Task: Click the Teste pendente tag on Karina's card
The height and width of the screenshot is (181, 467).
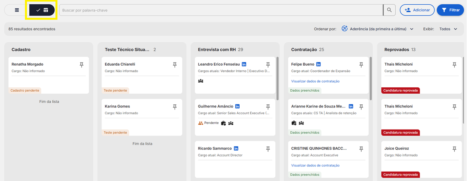Action: tap(115, 132)
